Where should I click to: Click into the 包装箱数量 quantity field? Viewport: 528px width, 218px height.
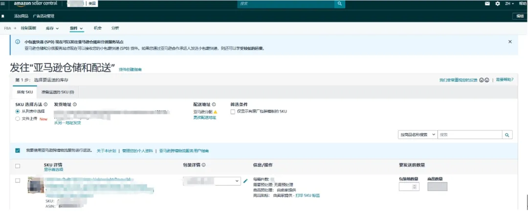click(409, 187)
